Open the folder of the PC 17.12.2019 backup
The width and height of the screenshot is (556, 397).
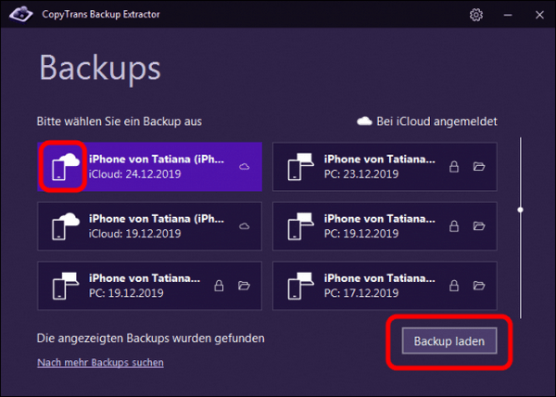(479, 286)
